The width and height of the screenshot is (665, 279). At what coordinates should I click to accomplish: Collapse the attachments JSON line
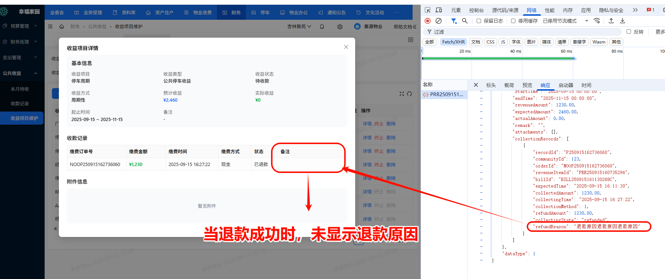tap(481, 132)
